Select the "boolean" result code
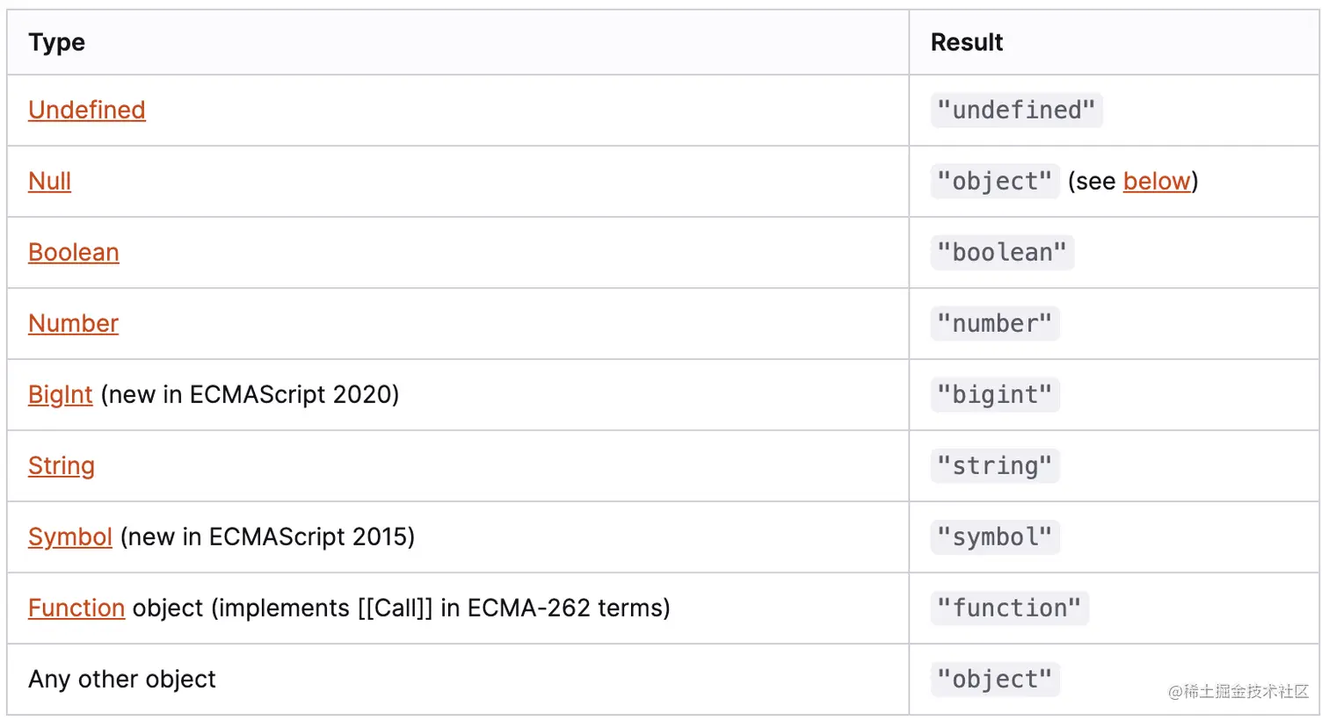Viewport: 1329px width, 720px height. [1002, 252]
